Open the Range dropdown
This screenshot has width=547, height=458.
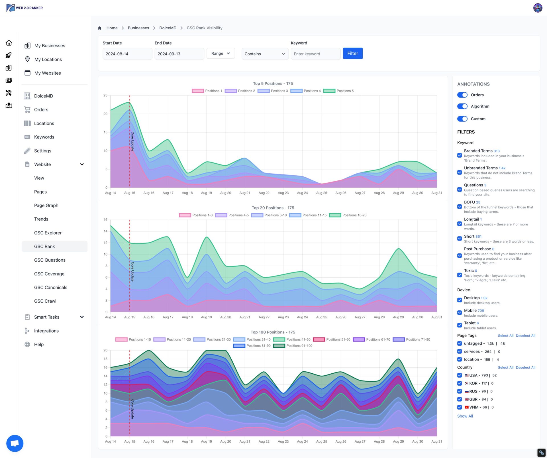(221, 54)
